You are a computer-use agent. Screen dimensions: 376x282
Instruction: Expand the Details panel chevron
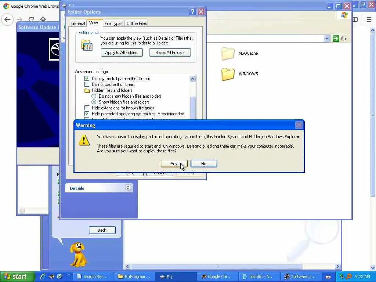pos(128,188)
